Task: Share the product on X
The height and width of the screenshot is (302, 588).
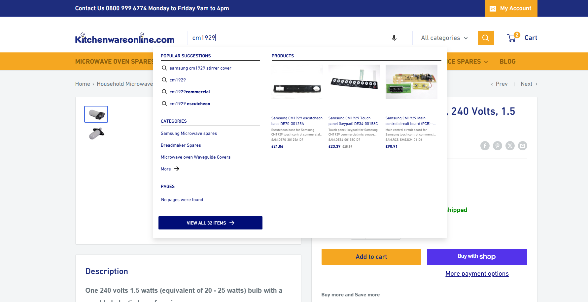Action: coord(510,145)
